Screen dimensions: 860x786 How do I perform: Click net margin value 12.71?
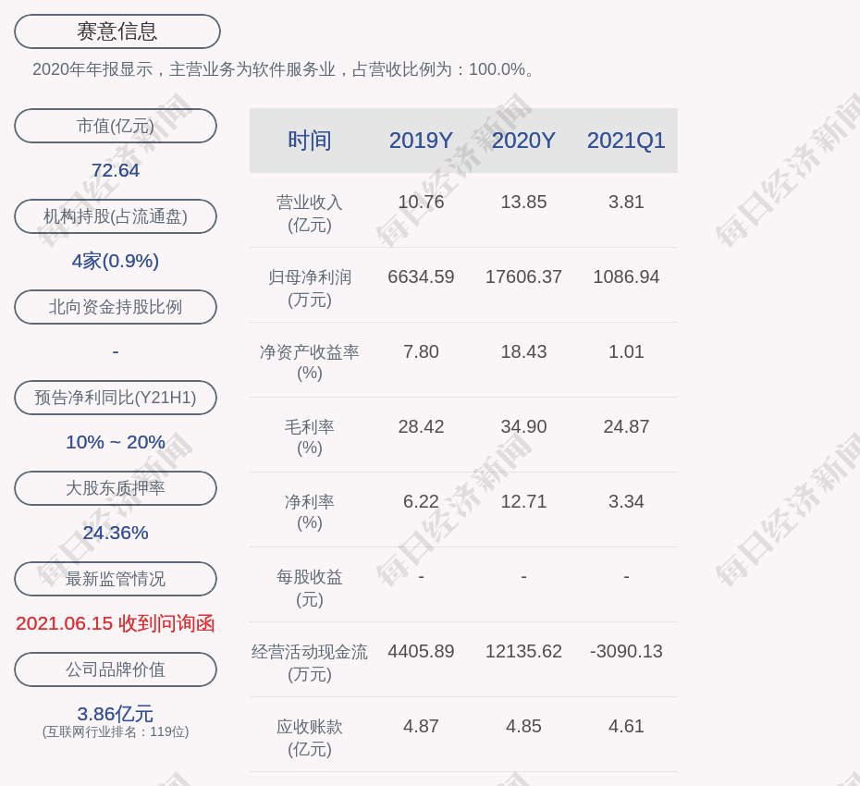pos(523,501)
